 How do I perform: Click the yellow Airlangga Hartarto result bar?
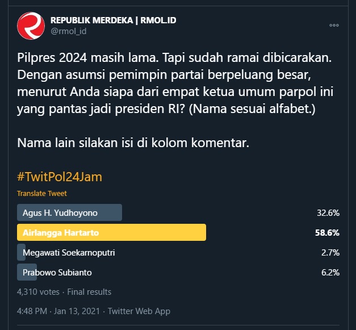[111, 233]
